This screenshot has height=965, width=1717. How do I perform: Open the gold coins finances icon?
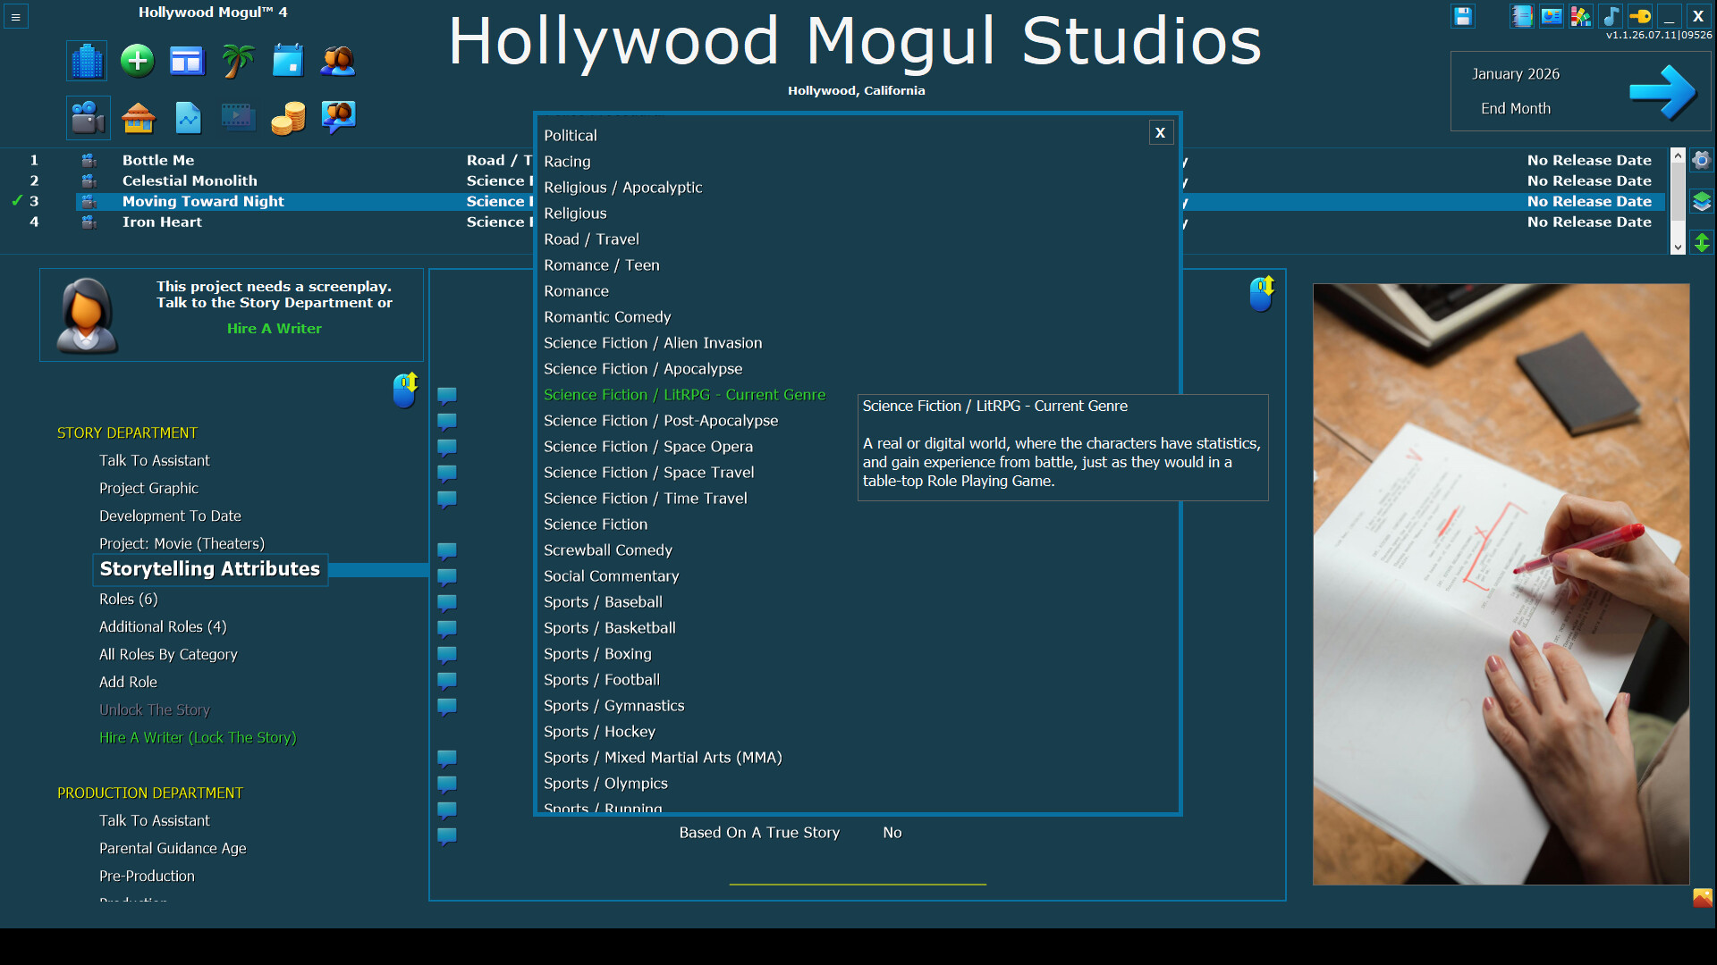pyautogui.click(x=288, y=117)
